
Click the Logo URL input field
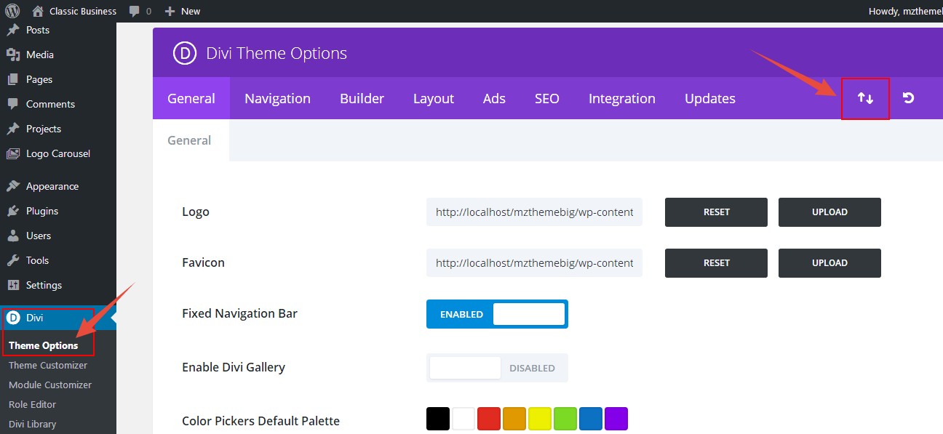click(534, 212)
